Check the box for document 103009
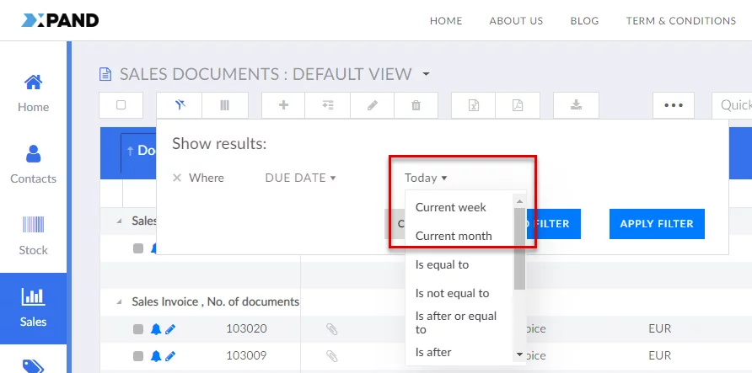This screenshot has width=752, height=373. [138, 355]
